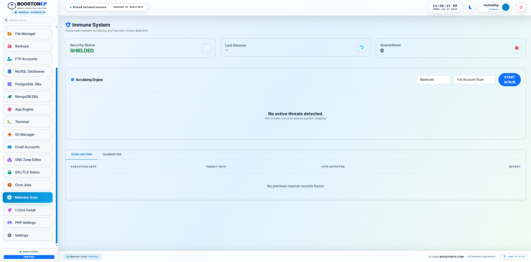
Task: Open Git Manager in the sidebar
Action: [27, 135]
